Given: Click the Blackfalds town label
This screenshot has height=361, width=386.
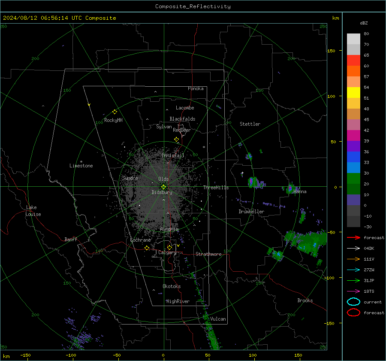Looking at the screenshot, I should click(x=182, y=119).
